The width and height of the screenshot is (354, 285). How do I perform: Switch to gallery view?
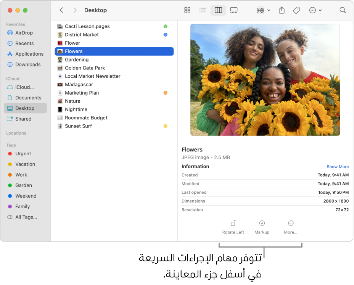(234, 10)
